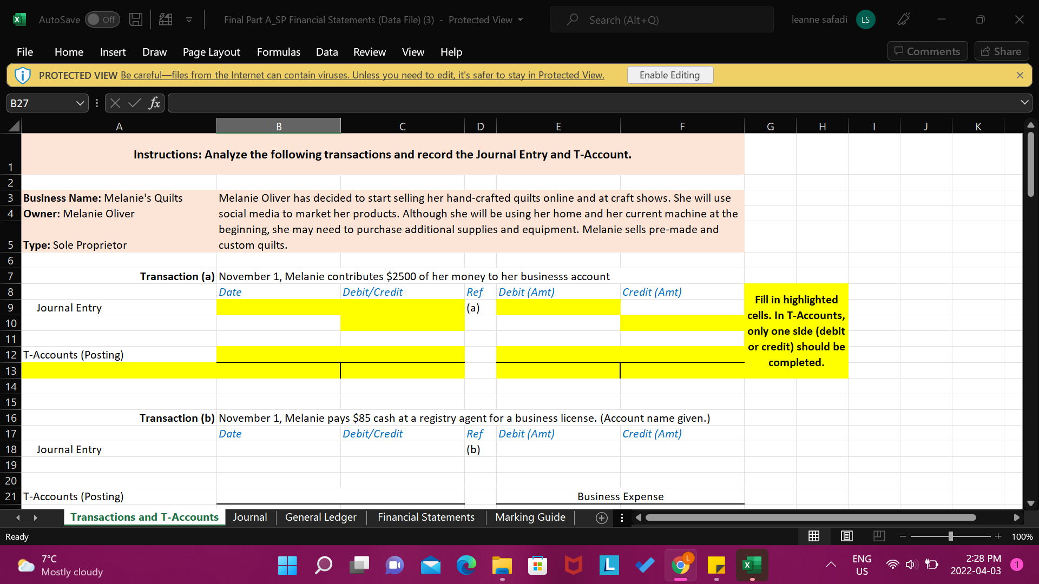Click the Insert Function (fx) icon
The width and height of the screenshot is (1039, 584).
[155, 103]
